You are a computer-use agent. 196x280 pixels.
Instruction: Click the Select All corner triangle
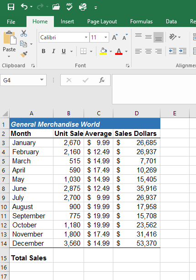(x=5, y=113)
